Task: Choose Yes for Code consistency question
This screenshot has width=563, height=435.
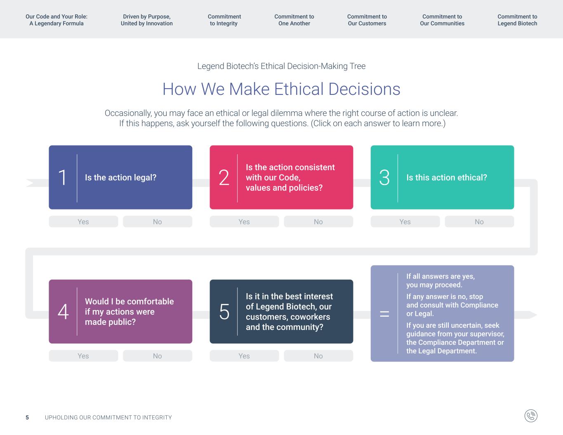Action: [x=244, y=221]
